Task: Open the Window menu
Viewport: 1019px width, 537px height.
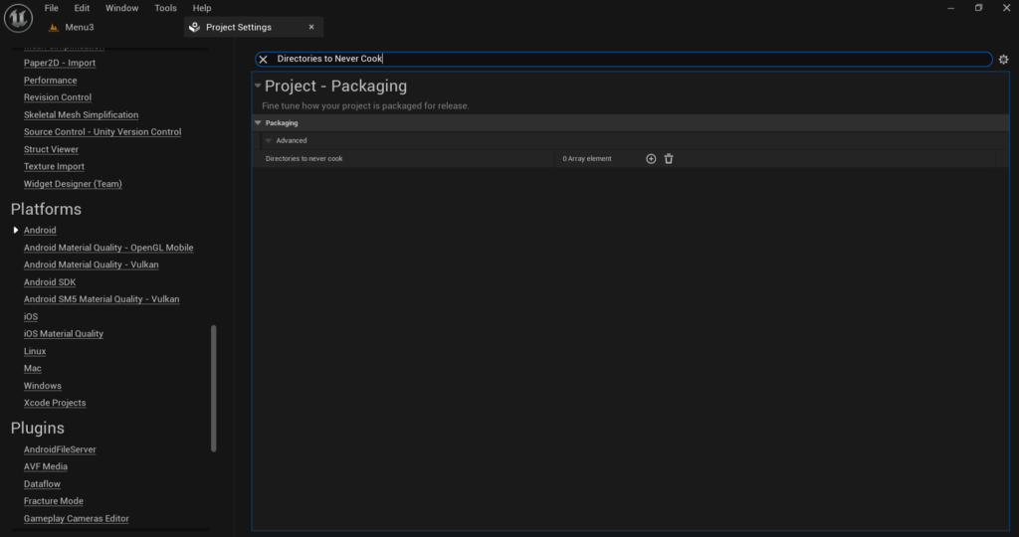Action: pyautogui.click(x=122, y=8)
